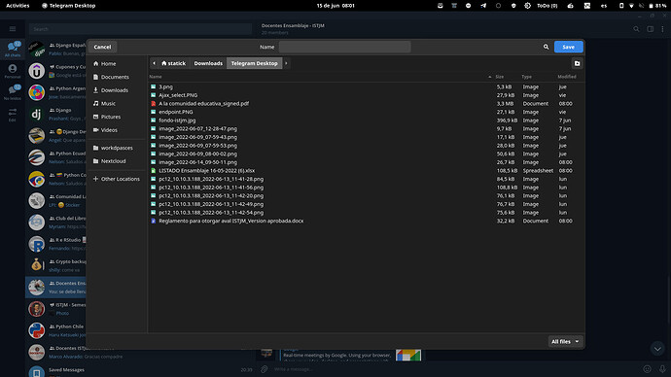Select image_2022-06-14_09-50-11.png
The height and width of the screenshot is (377, 671).
point(197,162)
